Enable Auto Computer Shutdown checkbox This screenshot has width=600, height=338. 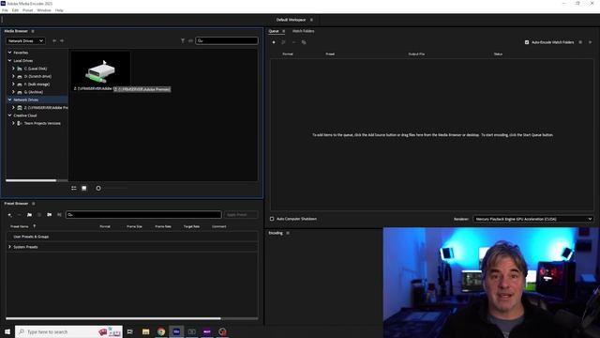pos(272,219)
